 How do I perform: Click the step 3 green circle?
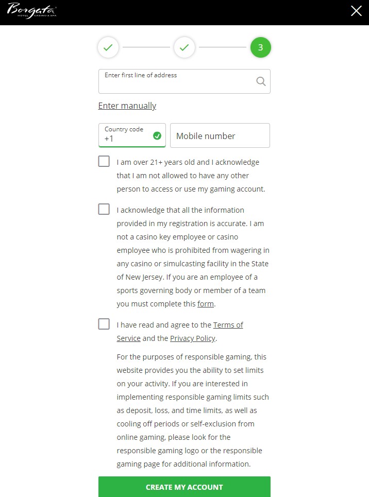coord(260,47)
